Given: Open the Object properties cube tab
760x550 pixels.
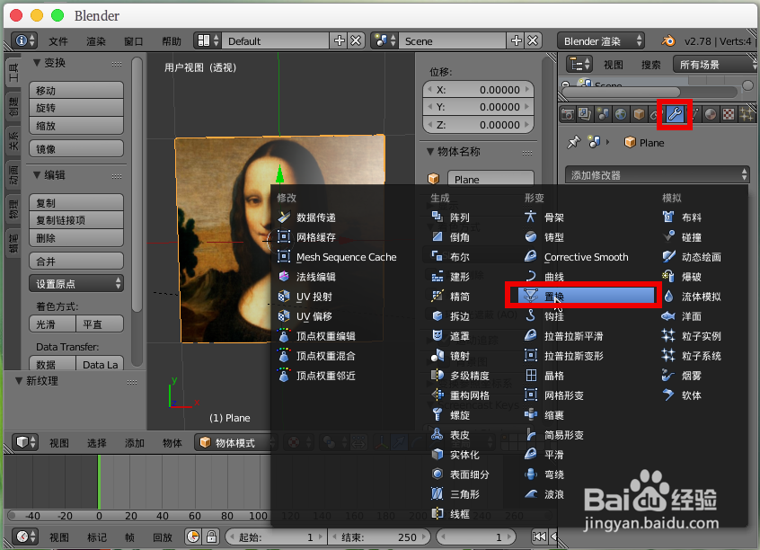Looking at the screenshot, I should click(x=639, y=114).
